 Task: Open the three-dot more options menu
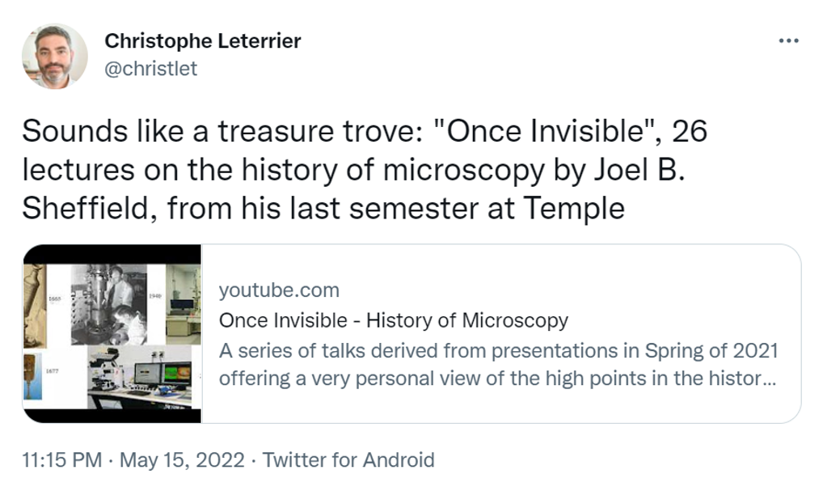click(x=787, y=41)
